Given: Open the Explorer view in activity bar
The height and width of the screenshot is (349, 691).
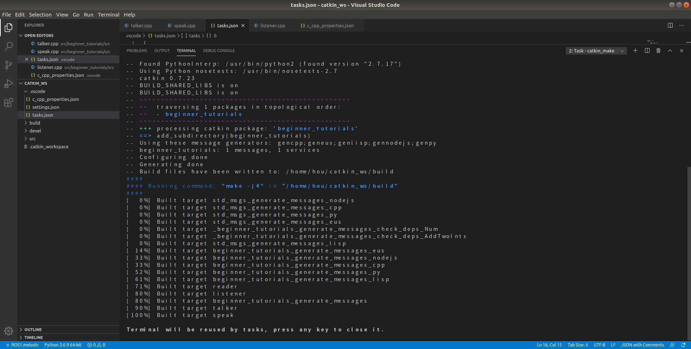Looking at the screenshot, I should click(9, 28).
